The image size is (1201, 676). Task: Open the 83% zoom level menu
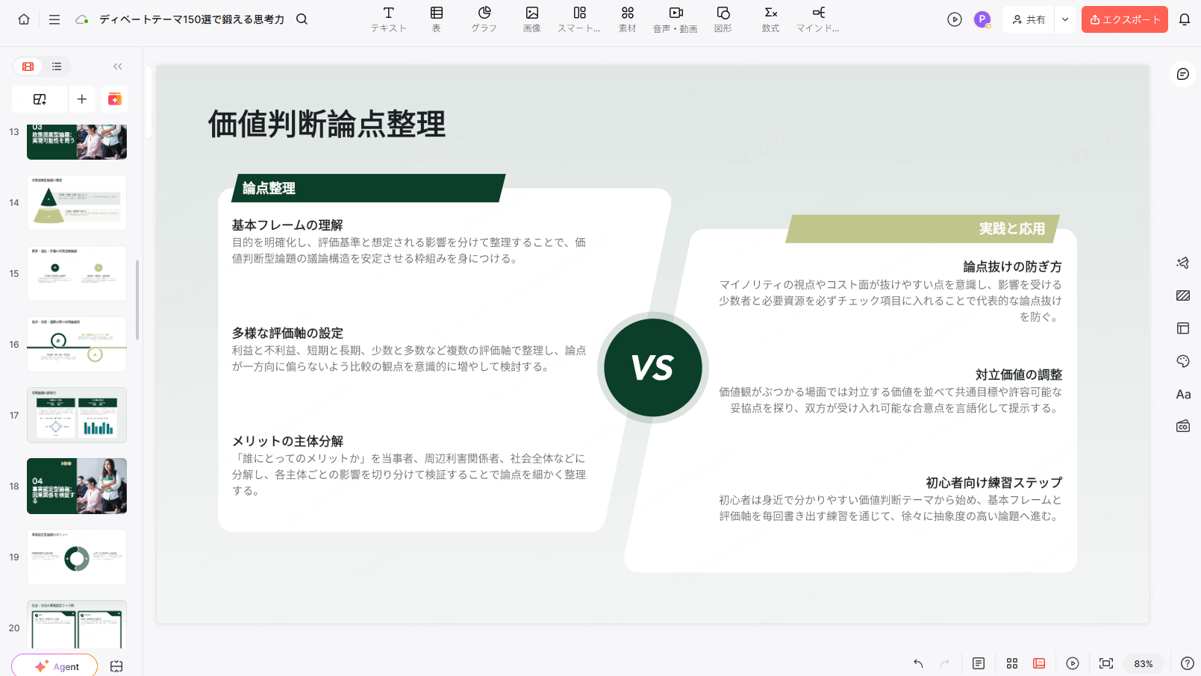[x=1144, y=663]
